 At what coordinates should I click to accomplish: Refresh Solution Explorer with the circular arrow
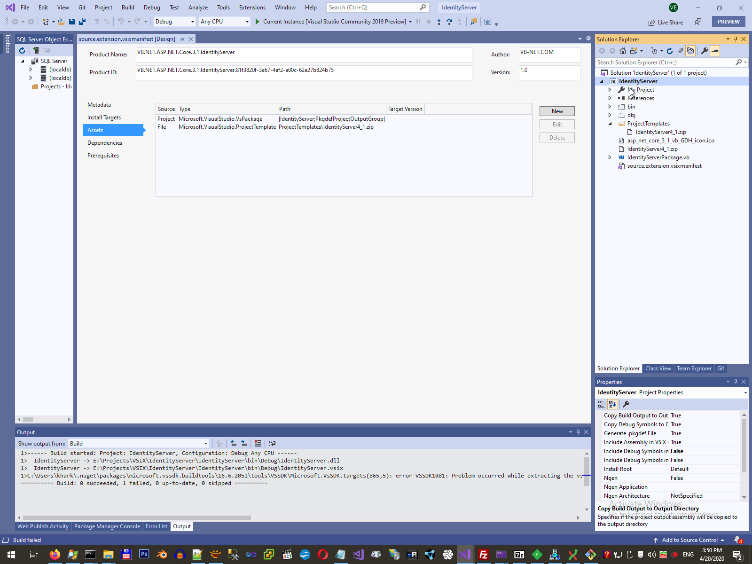coord(670,51)
